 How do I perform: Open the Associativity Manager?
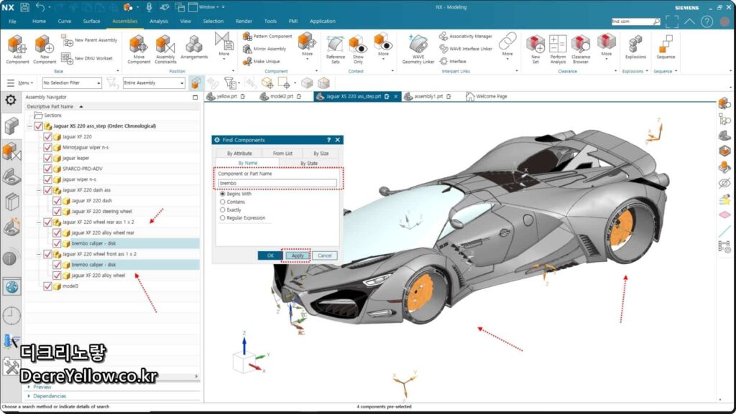(466, 36)
